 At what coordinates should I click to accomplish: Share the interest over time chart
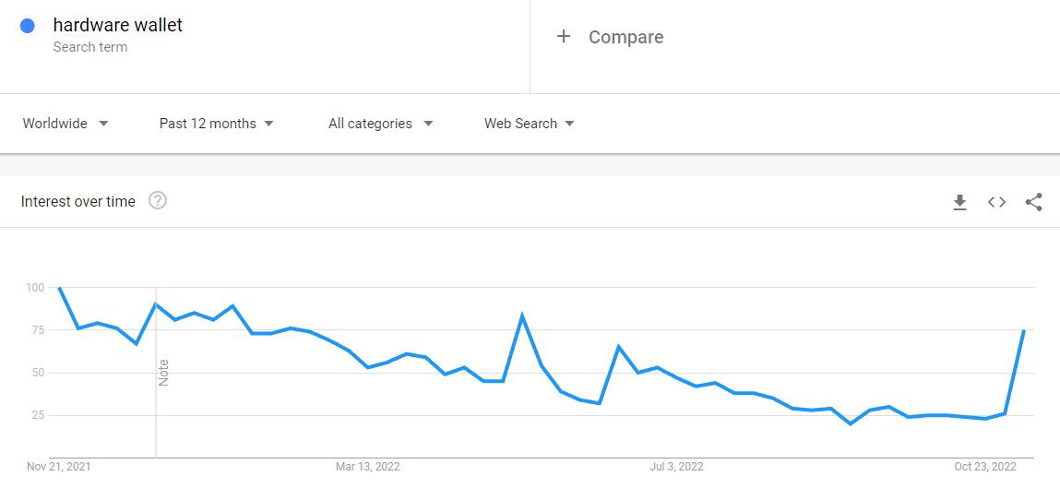[1033, 202]
